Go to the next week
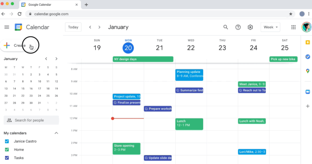The image size is (312, 164). [x=100, y=27]
